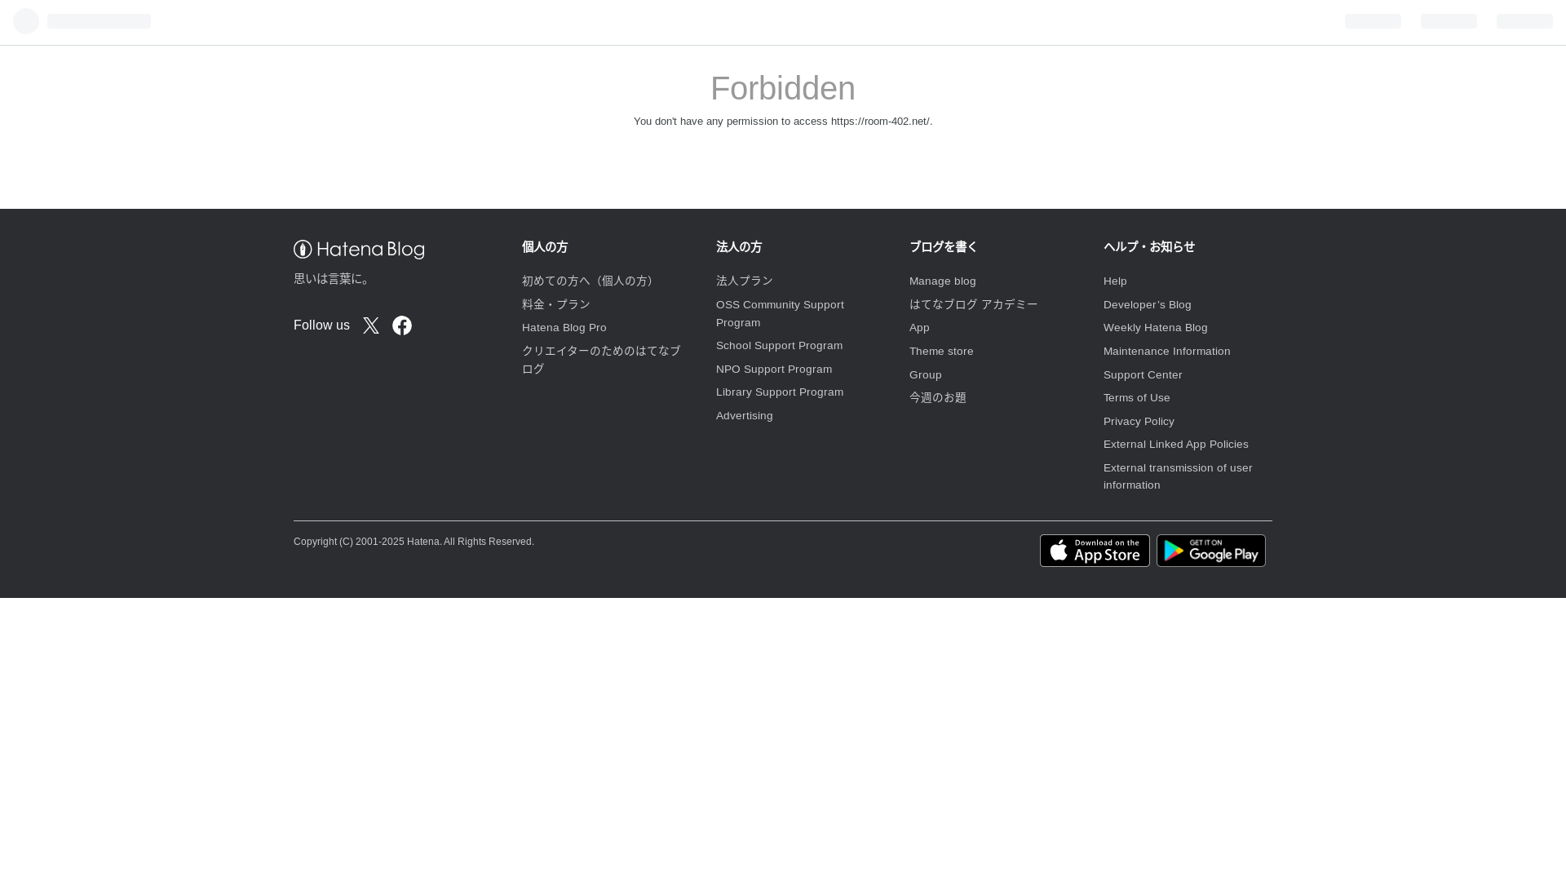Open School Support Program link
1566x881 pixels.
pyautogui.click(x=780, y=346)
